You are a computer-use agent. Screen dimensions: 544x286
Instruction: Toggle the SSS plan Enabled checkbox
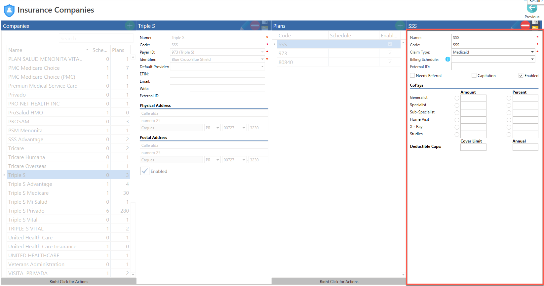pos(521,75)
